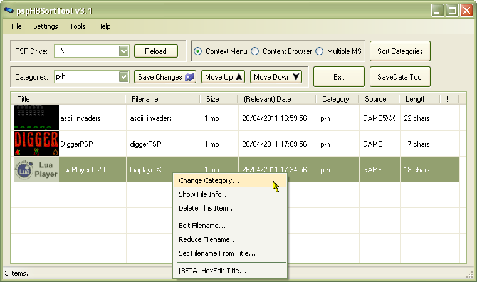Click the DIGGER game thumbnail
Image resolution: width=477 pixels, height=282 pixels.
[x=36, y=144]
